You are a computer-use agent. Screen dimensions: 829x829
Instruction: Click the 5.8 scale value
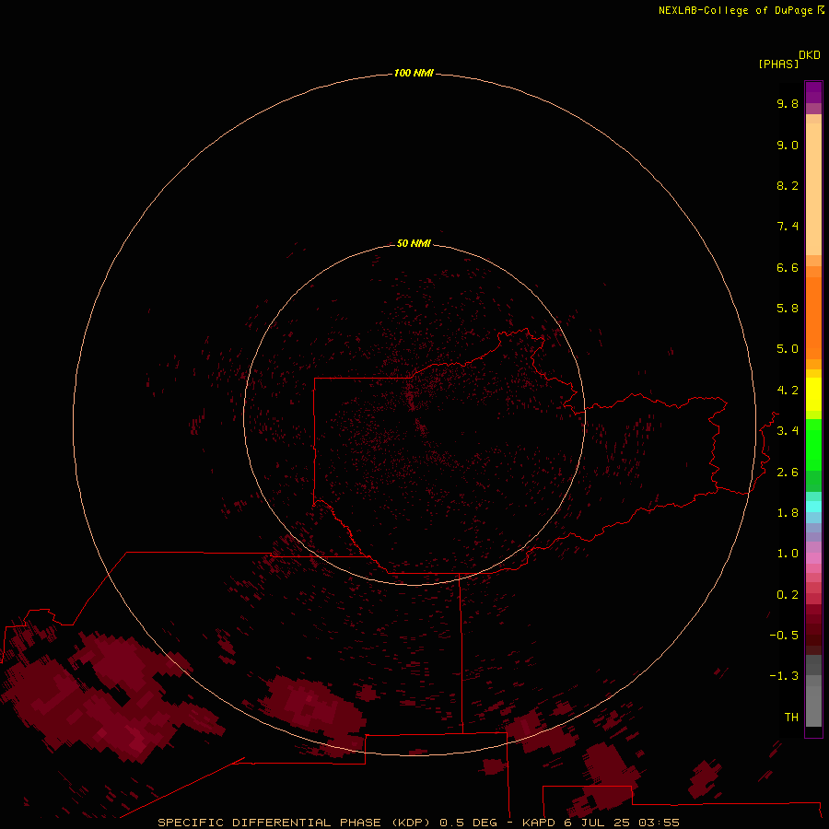pyautogui.click(x=788, y=309)
